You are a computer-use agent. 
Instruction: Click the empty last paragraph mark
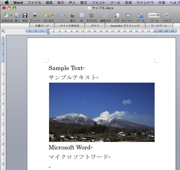pos(50,167)
